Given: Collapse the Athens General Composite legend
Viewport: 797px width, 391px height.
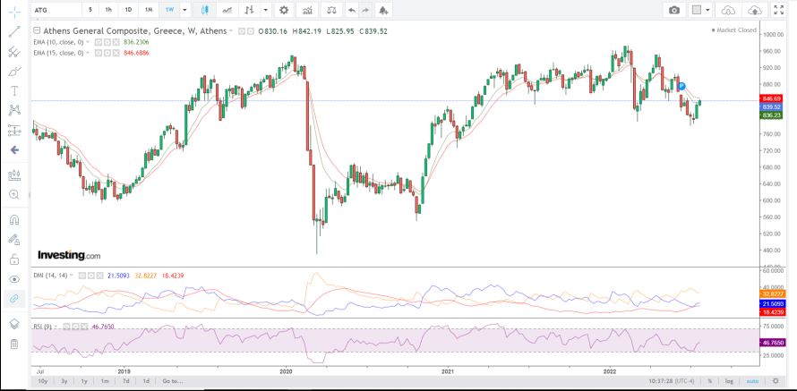Looking at the screenshot, I should [x=37, y=30].
